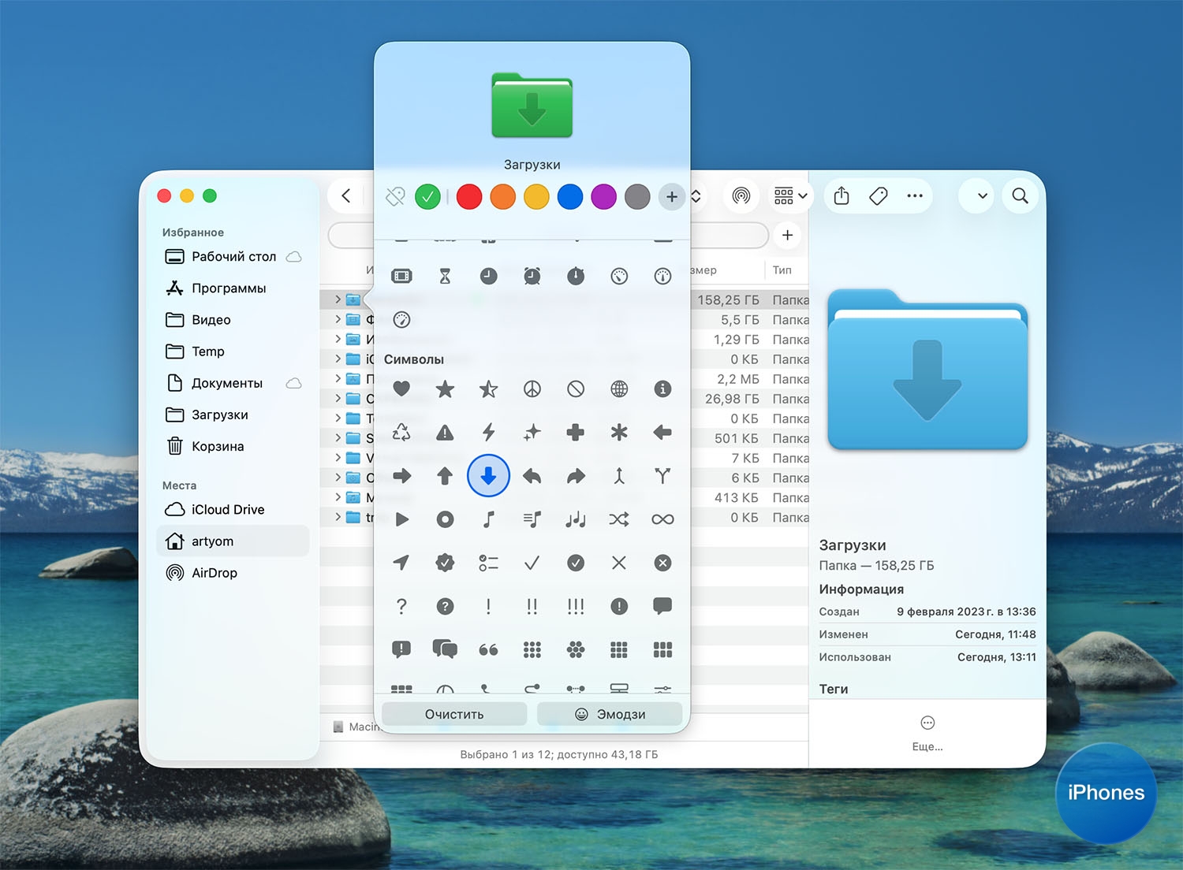Click the Эмодзи button
Viewport: 1183px width, 870px height.
[610, 714]
